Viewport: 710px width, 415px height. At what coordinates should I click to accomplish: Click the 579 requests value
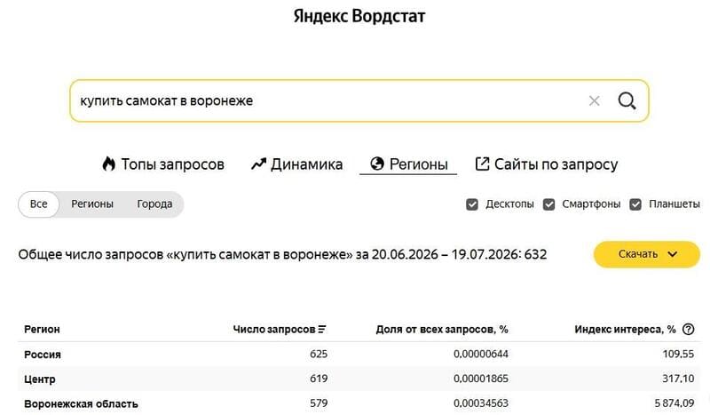click(319, 403)
